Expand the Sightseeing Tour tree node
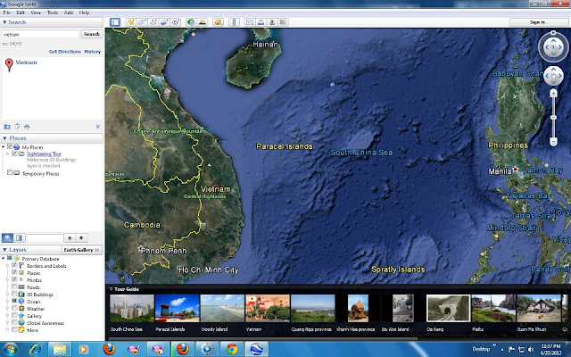 tap(8, 154)
